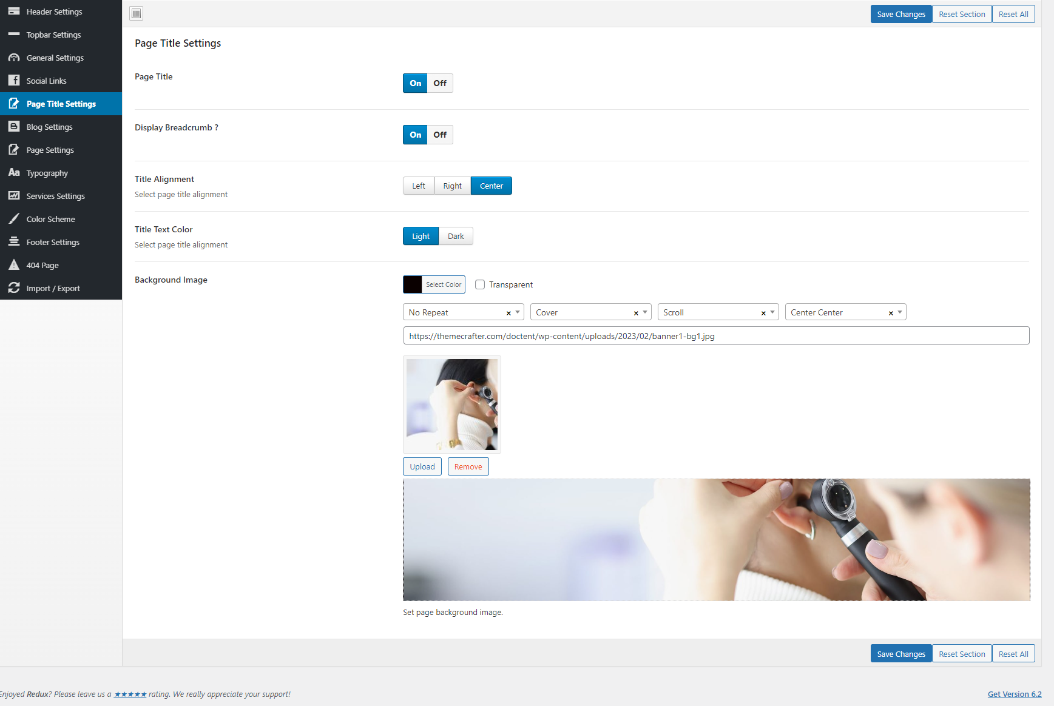Open the black Select Color swatch
This screenshot has height=706, width=1054.
(413, 284)
